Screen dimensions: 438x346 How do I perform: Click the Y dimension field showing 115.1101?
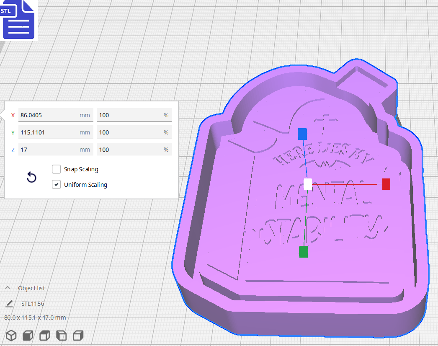click(56, 132)
